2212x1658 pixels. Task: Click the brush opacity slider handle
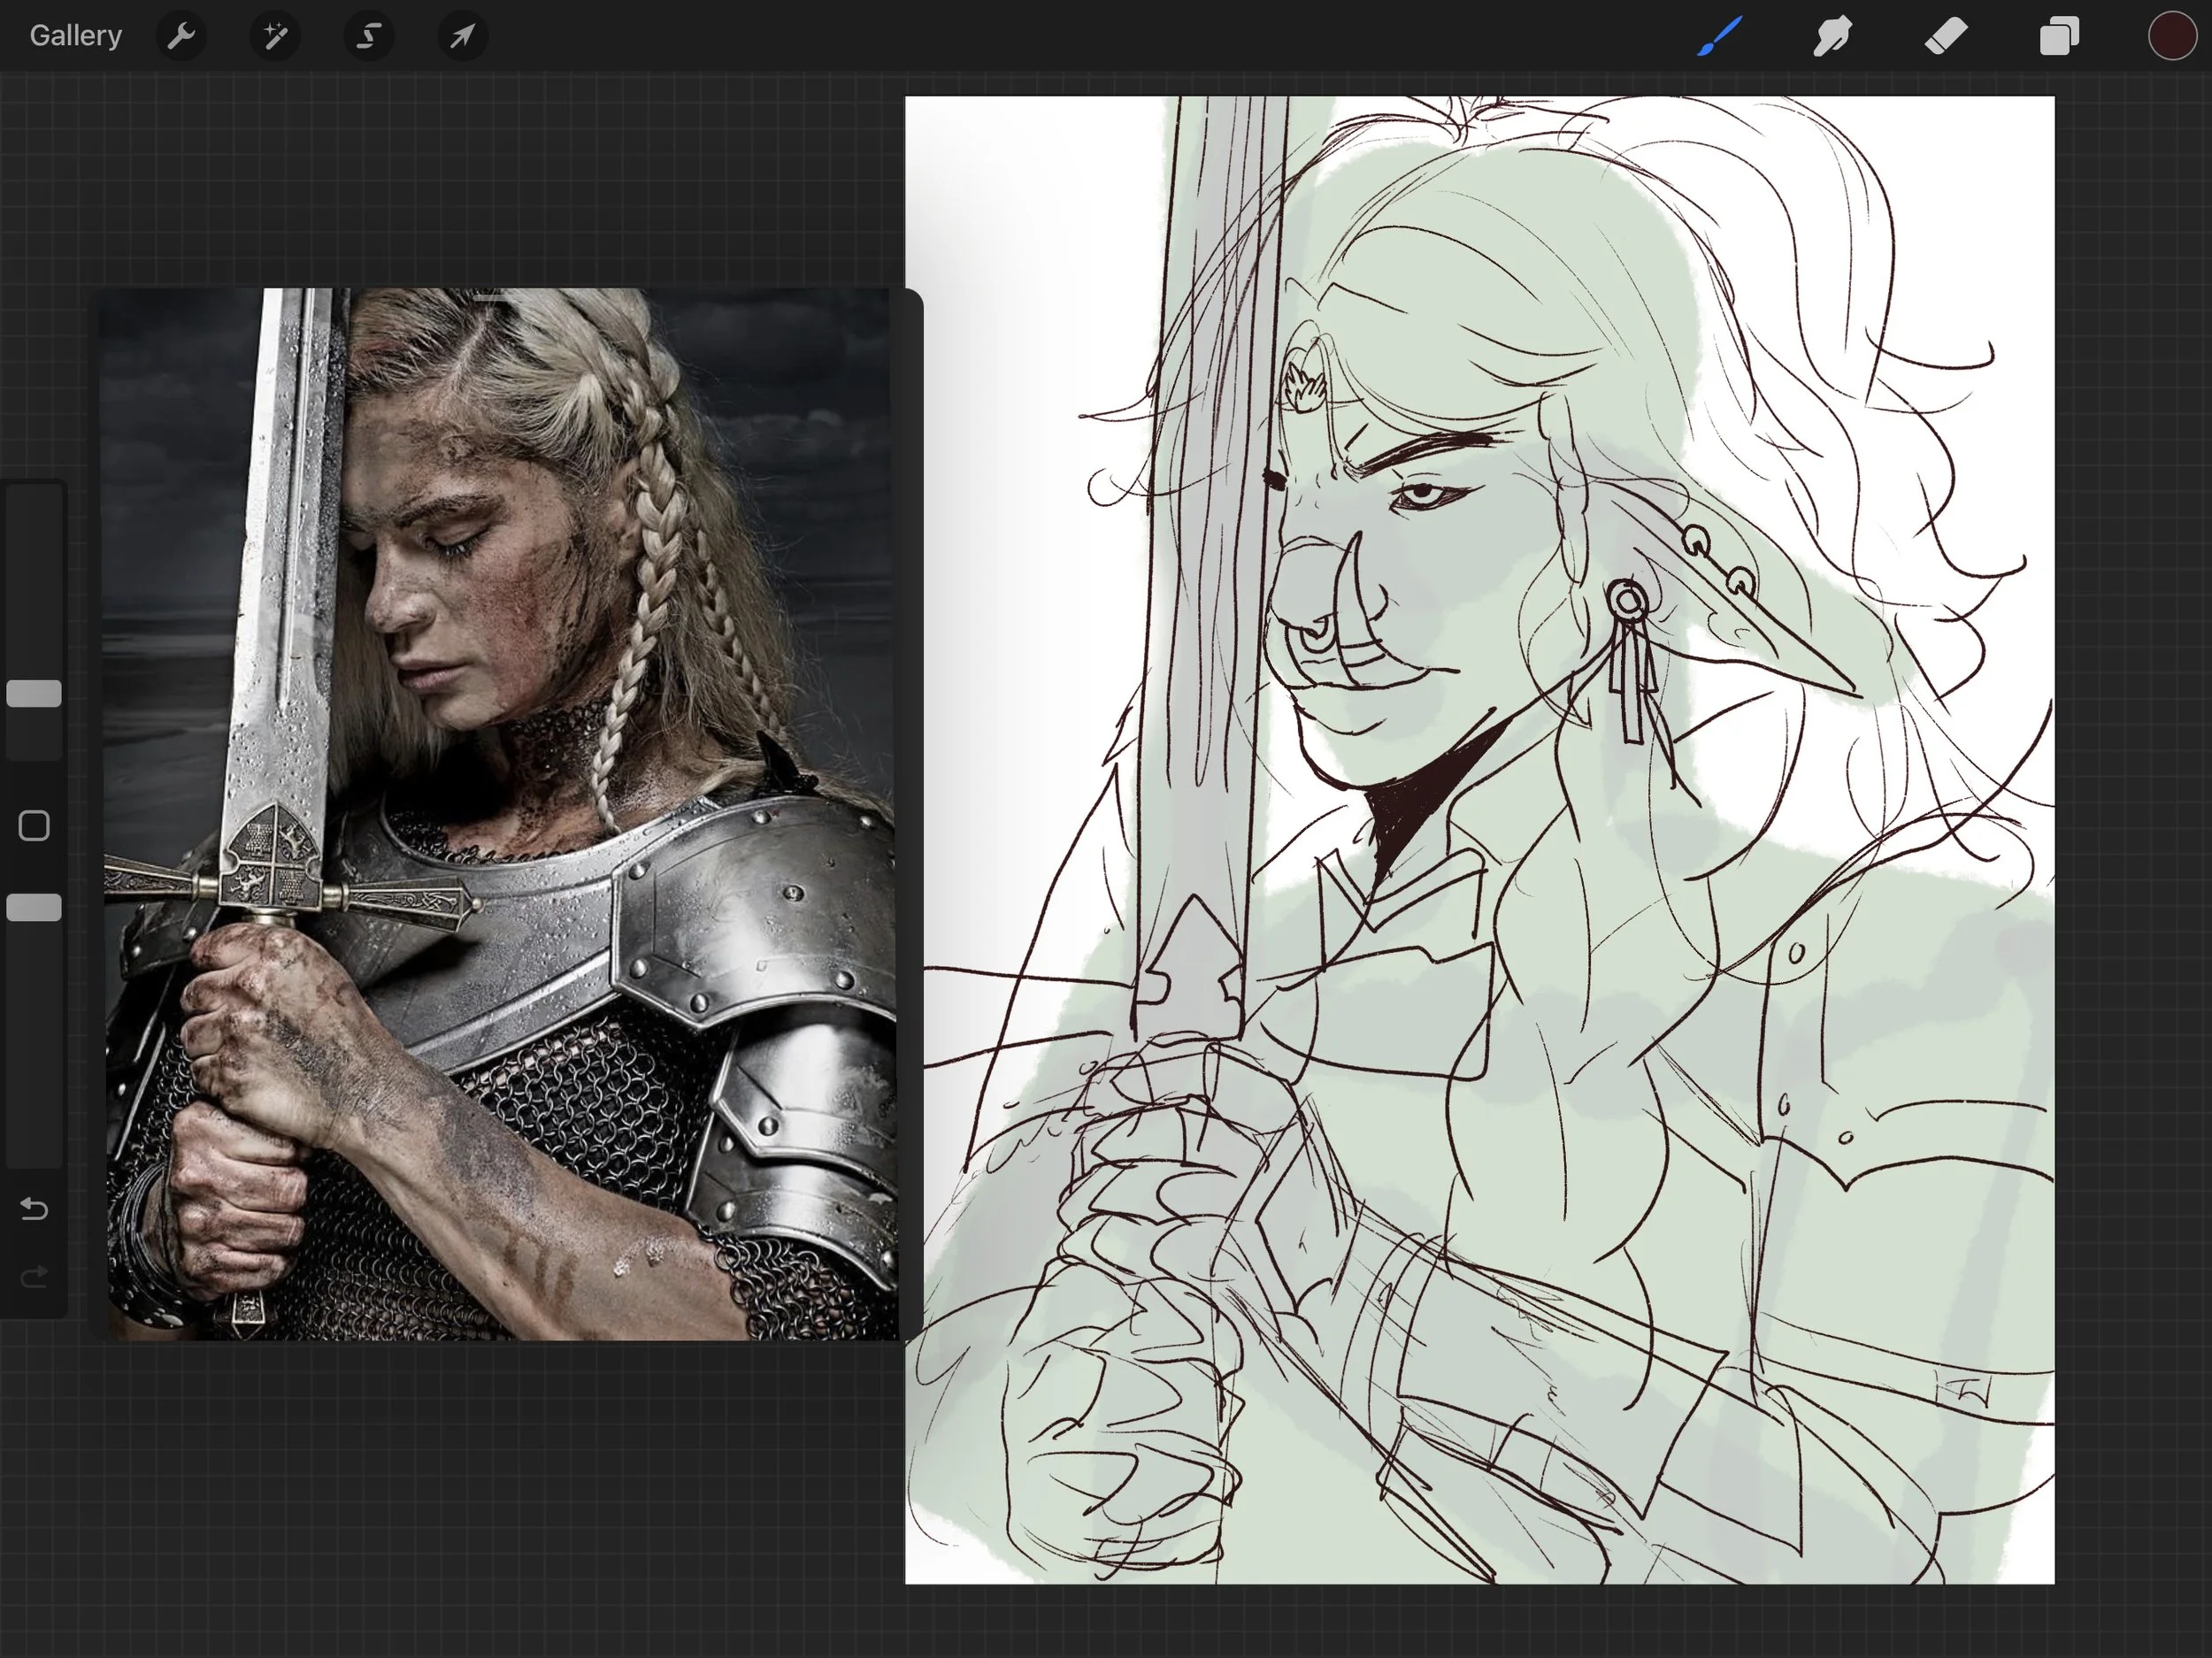tap(34, 908)
